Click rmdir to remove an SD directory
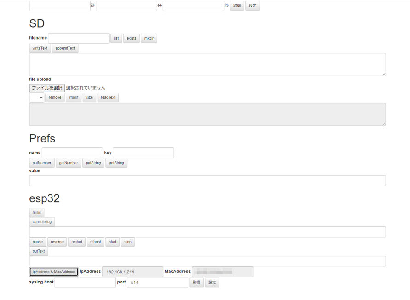Viewport: 410px width, 300px height. 73,97
